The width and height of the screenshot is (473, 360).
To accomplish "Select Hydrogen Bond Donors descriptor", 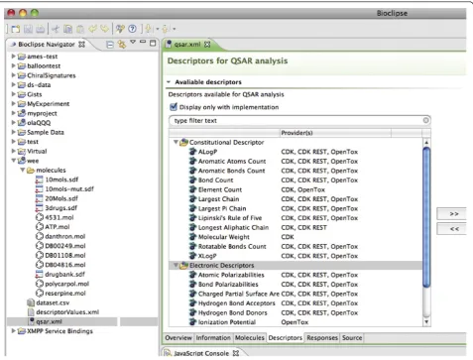I will (x=232, y=312).
